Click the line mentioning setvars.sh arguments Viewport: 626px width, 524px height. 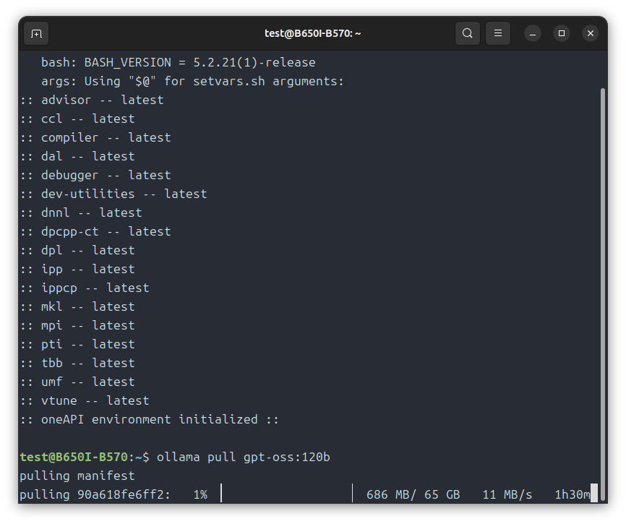(192, 82)
